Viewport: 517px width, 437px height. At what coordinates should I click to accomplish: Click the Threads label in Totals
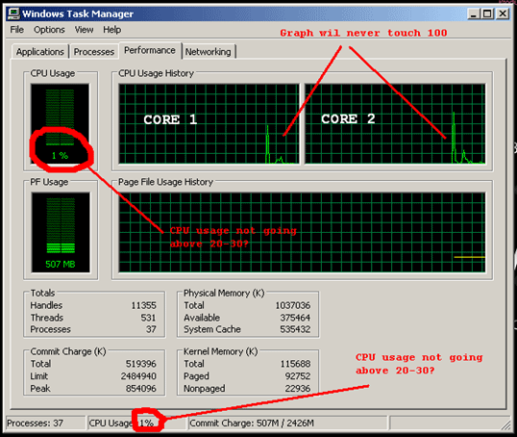point(47,318)
